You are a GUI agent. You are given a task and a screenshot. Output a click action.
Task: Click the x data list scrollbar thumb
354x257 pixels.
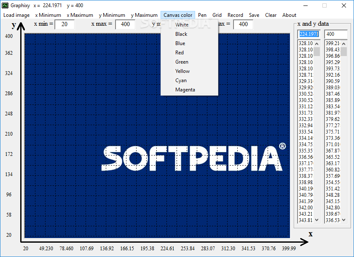(x=317, y=51)
